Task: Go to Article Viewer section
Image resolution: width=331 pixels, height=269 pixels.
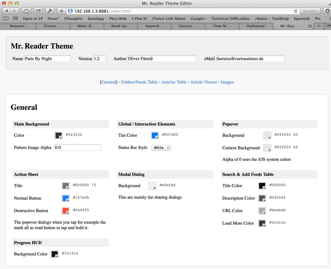Action: (204, 82)
